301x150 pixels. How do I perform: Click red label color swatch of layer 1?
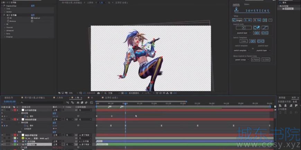point(15,110)
